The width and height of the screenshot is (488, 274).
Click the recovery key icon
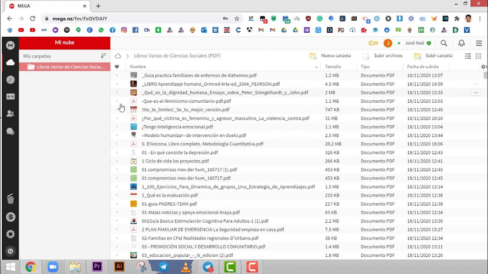pos(373,43)
